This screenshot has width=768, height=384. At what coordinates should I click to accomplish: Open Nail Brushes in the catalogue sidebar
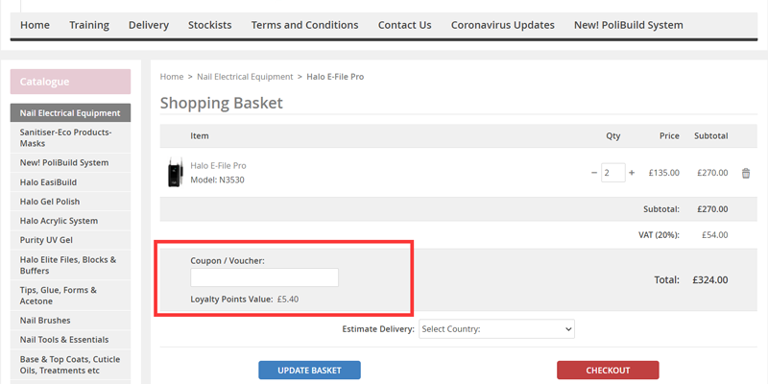click(x=45, y=321)
